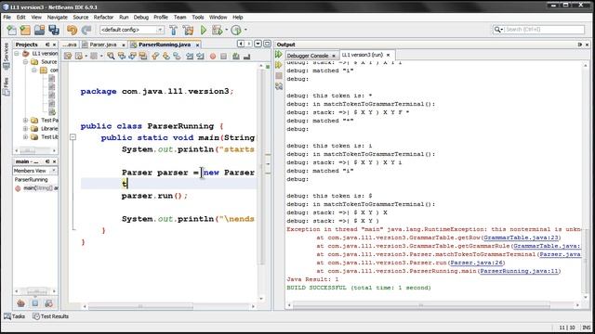Open the default config dropdown

coord(132,30)
